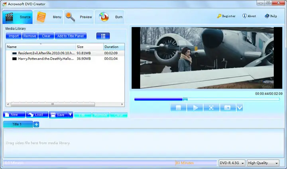Toggle thumbnail grid view button
The image size is (287, 169).
(103, 36)
